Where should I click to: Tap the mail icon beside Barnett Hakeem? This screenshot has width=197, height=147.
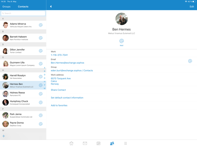coord(41,38)
